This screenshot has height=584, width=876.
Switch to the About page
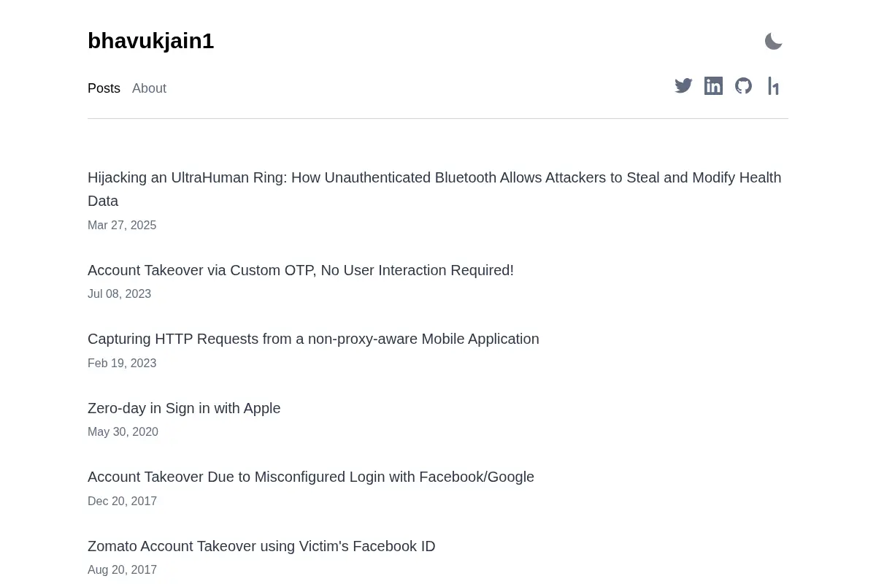coord(149,88)
